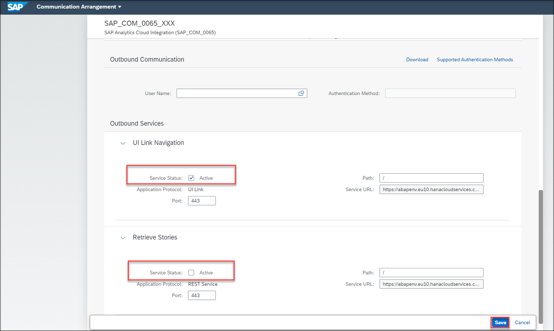This screenshot has width=554, height=331.
Task: Check Active status for Retrieve Stories
Action: tap(191, 273)
